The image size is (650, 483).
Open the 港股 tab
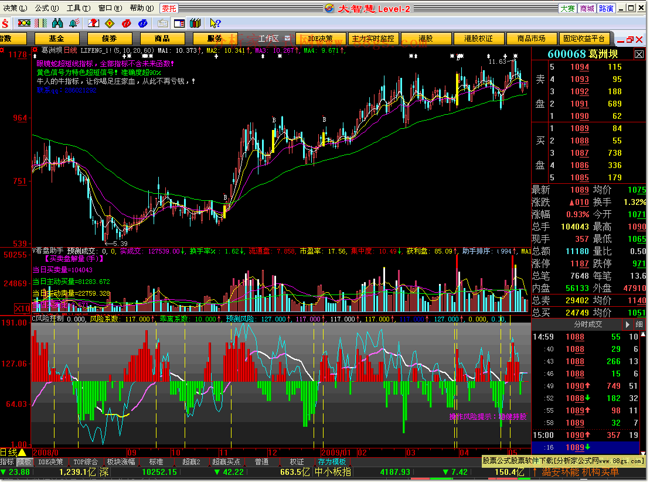(426, 39)
